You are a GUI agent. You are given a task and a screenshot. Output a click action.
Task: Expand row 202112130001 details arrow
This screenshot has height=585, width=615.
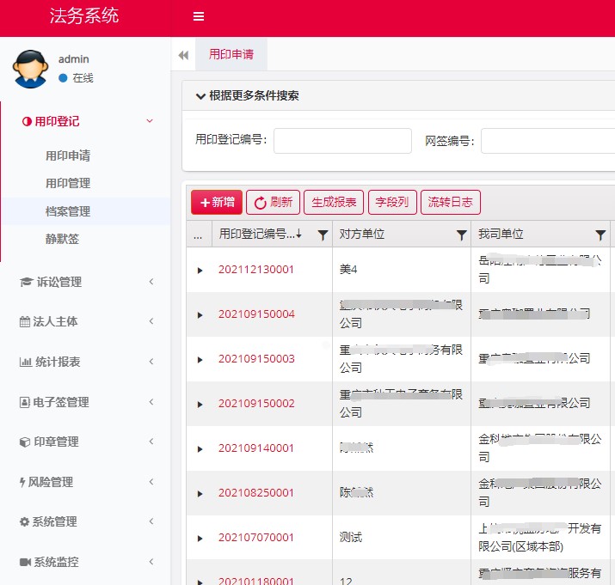tap(200, 270)
